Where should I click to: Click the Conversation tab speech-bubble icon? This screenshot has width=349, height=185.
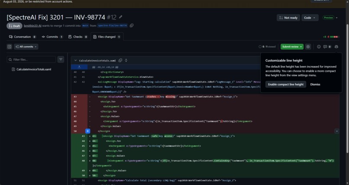click(11, 37)
